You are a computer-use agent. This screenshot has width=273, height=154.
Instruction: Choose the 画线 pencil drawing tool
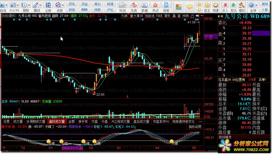(35, 5)
